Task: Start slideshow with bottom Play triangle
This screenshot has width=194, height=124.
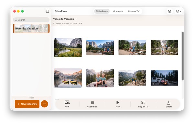Action: 118,102
